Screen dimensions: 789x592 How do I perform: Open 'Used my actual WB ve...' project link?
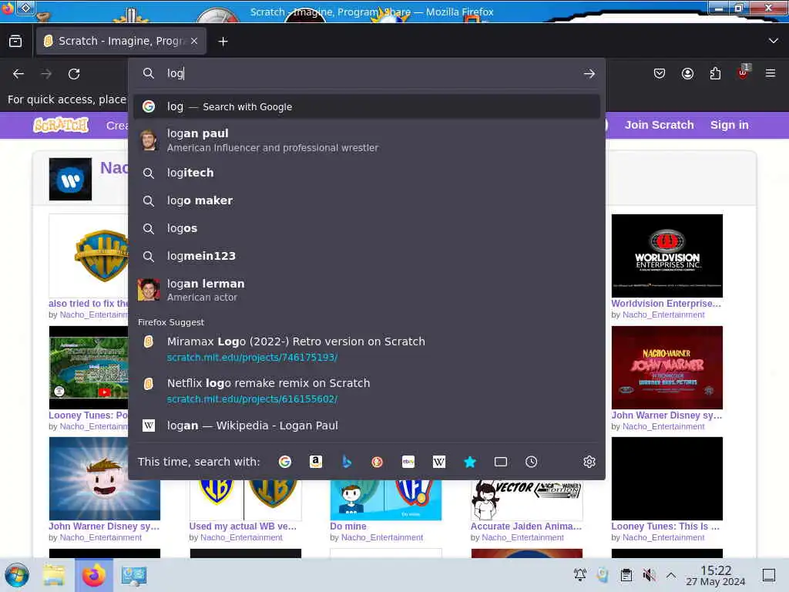243,526
